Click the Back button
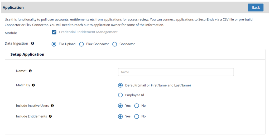Image resolution: width=270 pixels, height=136 pixels. pyautogui.click(x=255, y=8)
